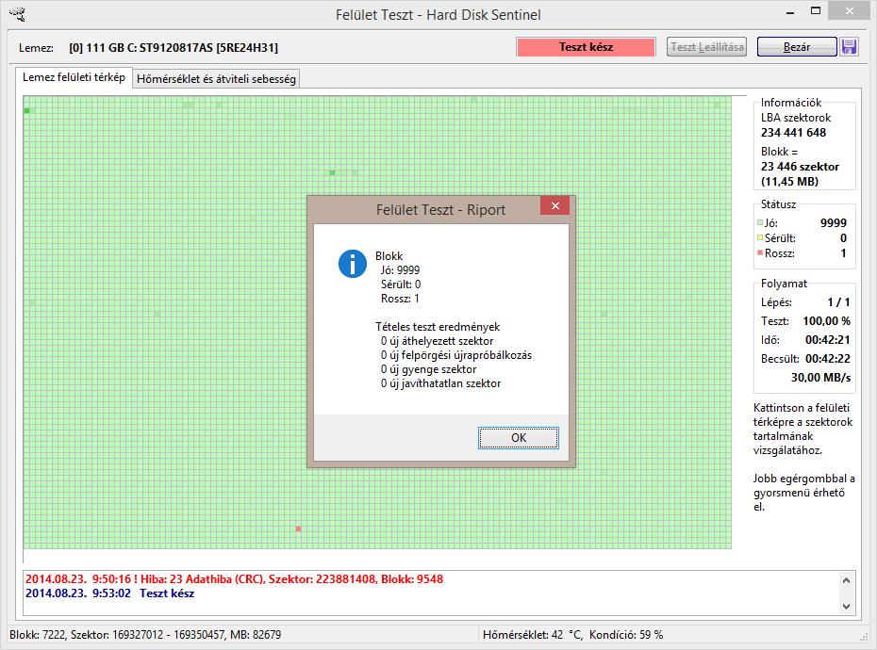Click the Hard Disk Sentinel app icon in title bar
877x650 pixels.
[x=18, y=13]
